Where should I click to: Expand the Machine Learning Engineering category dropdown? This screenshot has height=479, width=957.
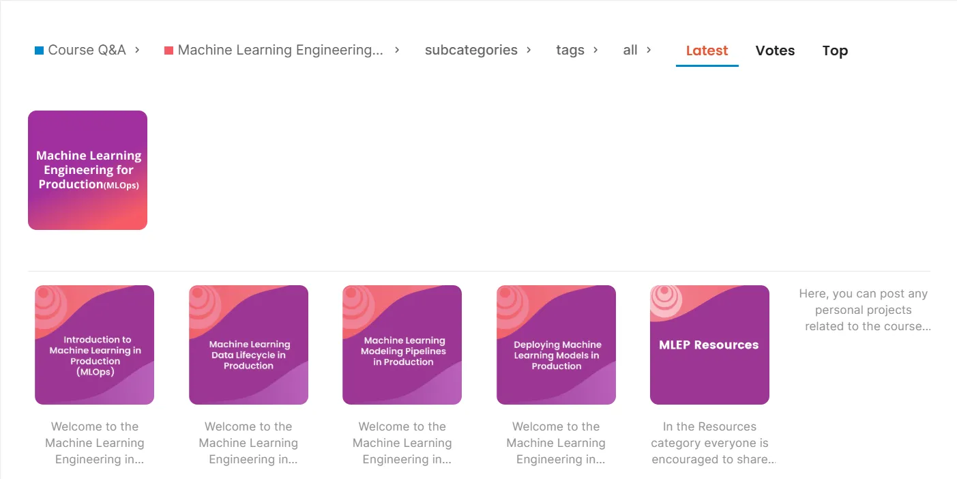tap(282, 50)
